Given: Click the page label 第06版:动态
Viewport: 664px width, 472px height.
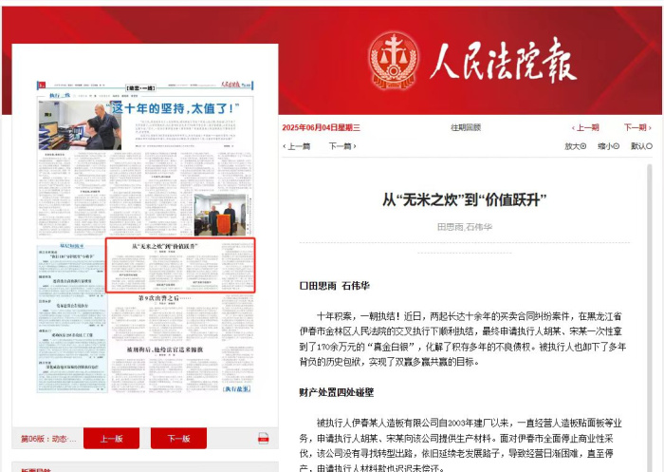Looking at the screenshot, I should point(48,439).
